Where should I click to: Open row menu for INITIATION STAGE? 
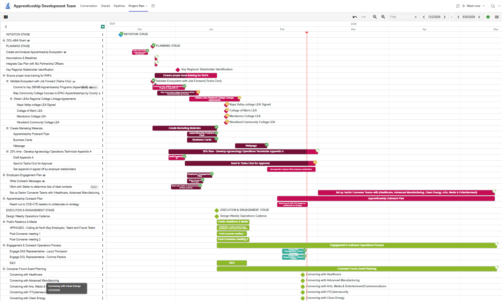[103, 35]
